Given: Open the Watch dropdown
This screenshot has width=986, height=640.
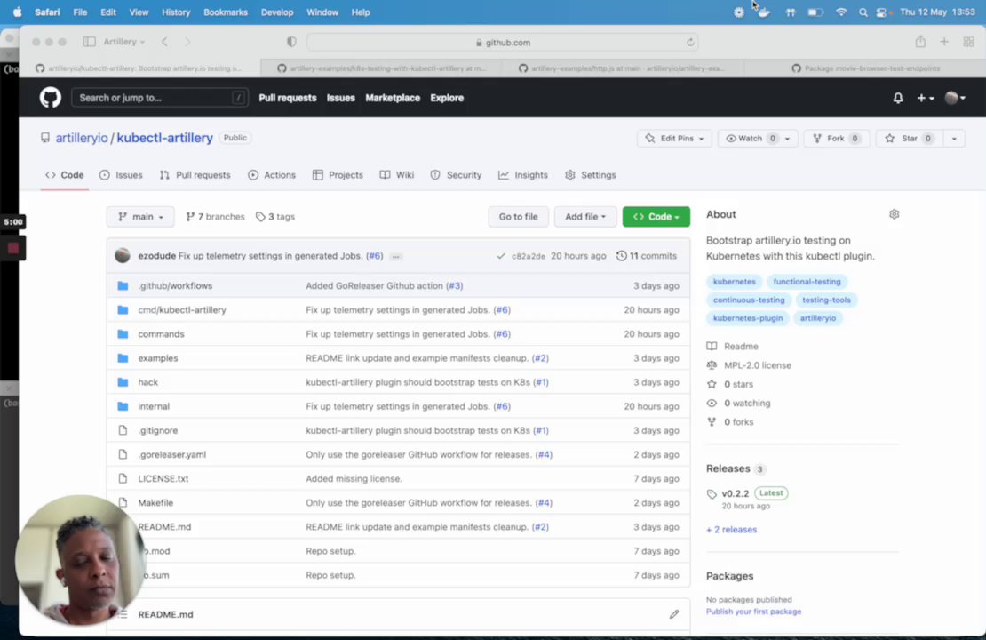Looking at the screenshot, I should 758,139.
